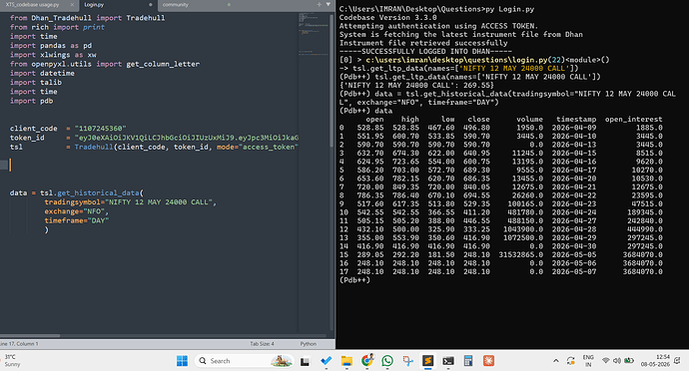The height and width of the screenshot is (371, 689).
Task: Open WhatsApp from the taskbar
Action: coord(387,361)
